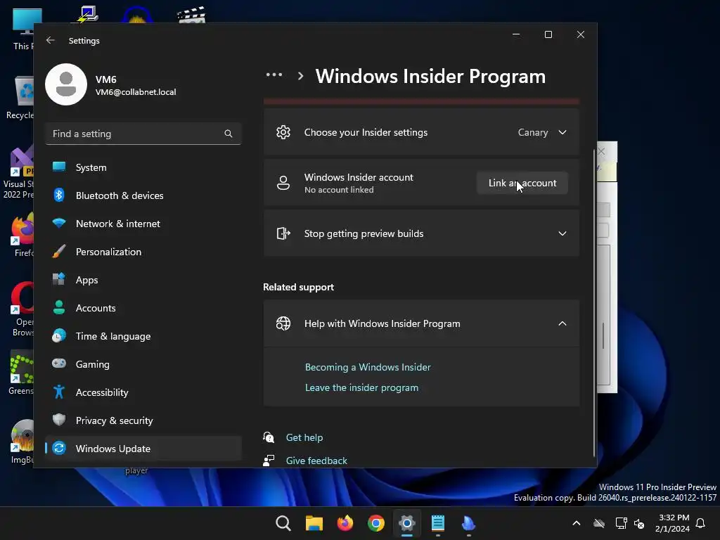Open the breadcrumb ellipsis menu
This screenshot has width=720, height=540.
274,75
